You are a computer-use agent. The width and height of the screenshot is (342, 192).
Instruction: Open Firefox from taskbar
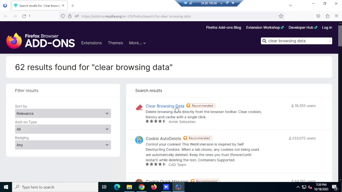154,187
